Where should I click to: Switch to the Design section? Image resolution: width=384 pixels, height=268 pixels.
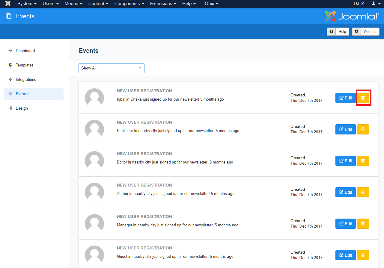[22, 108]
